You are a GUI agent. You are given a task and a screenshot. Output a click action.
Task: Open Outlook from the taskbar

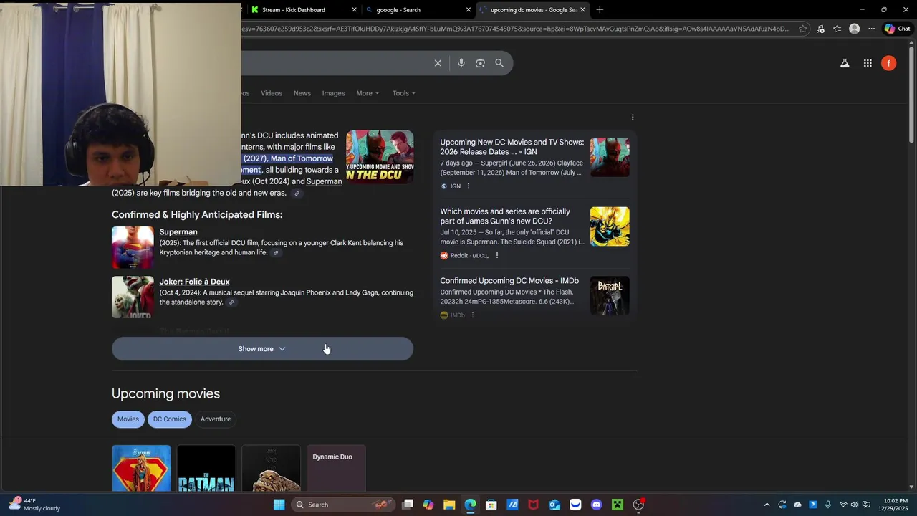point(554,505)
